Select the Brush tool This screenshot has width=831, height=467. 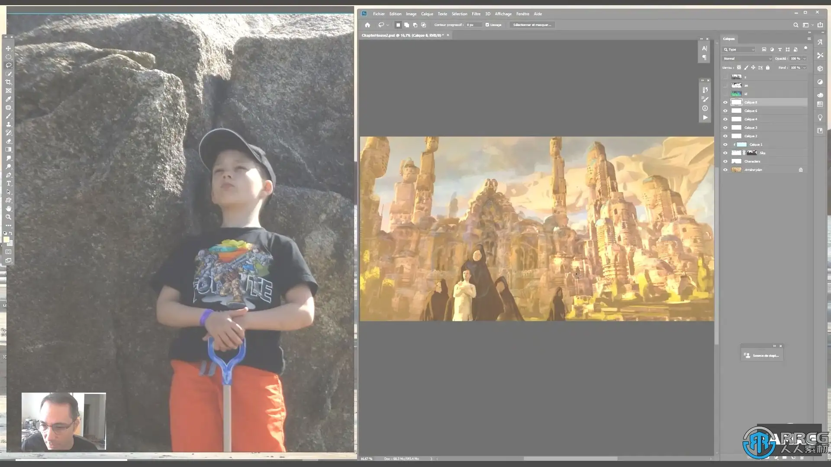tap(8, 116)
